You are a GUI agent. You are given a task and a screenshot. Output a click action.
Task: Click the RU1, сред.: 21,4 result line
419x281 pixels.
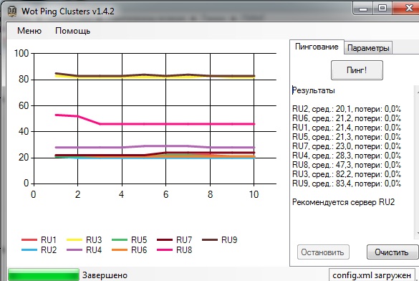pyautogui.click(x=347, y=128)
